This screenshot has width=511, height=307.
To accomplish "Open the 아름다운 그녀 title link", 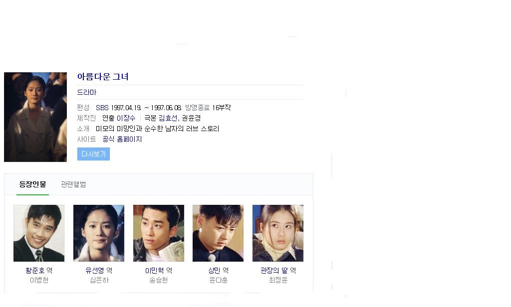I will coord(103,77).
